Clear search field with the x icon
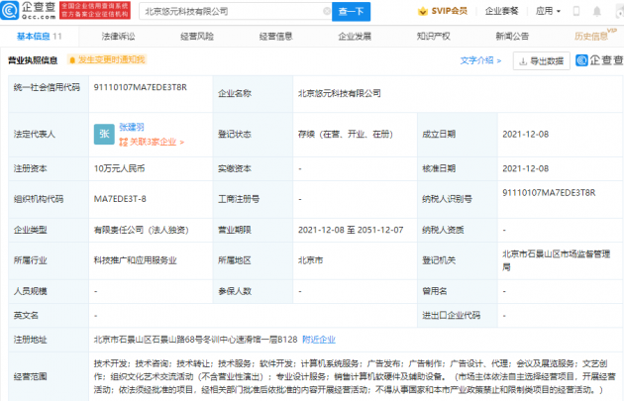Viewport: 624px width, 401px height. tap(327, 11)
